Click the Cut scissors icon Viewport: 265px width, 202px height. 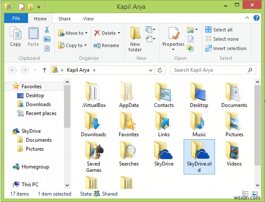click(47, 30)
